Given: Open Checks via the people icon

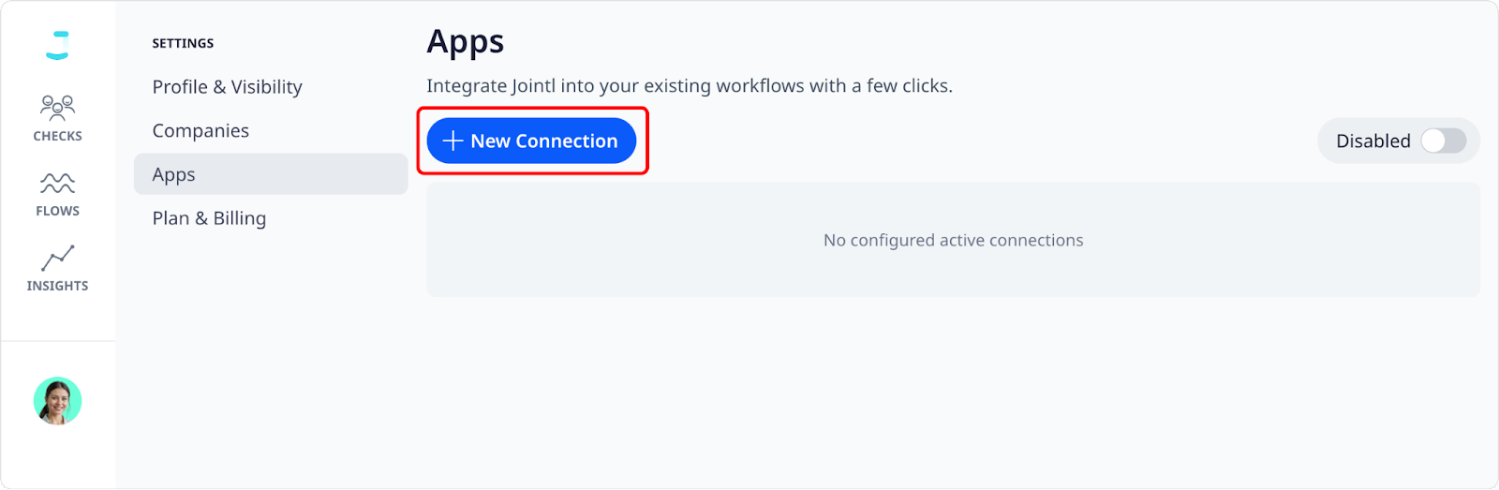Looking at the screenshot, I should 57,107.
